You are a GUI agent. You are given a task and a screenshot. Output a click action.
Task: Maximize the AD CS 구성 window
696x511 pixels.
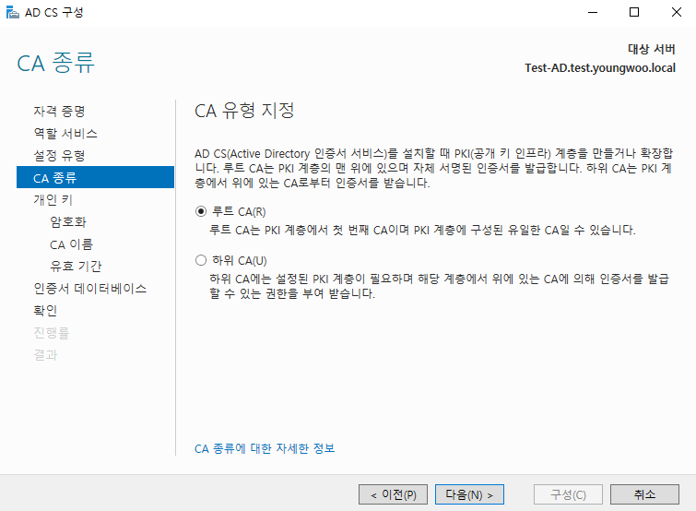click(x=634, y=12)
